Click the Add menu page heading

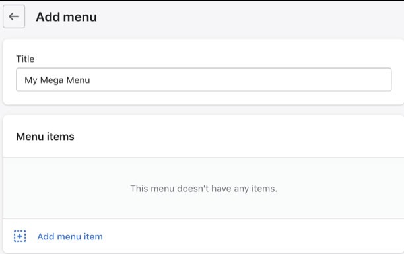click(67, 17)
